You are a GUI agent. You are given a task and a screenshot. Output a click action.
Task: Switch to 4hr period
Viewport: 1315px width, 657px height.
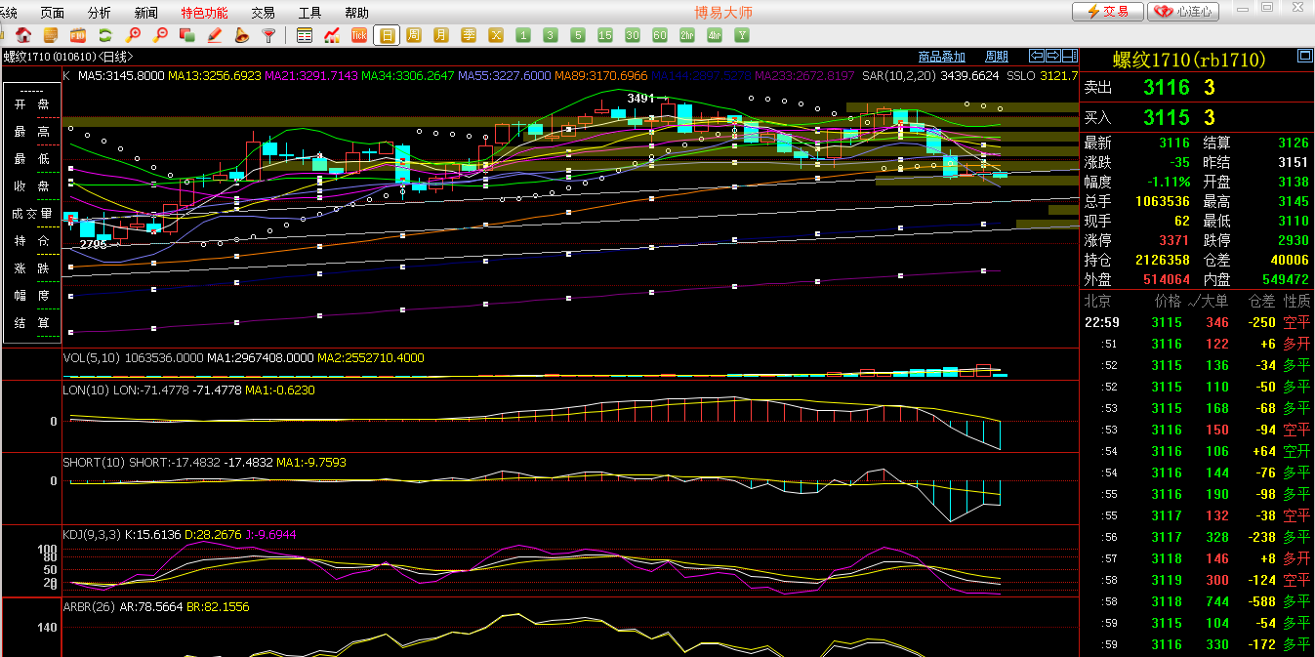[x=715, y=35]
